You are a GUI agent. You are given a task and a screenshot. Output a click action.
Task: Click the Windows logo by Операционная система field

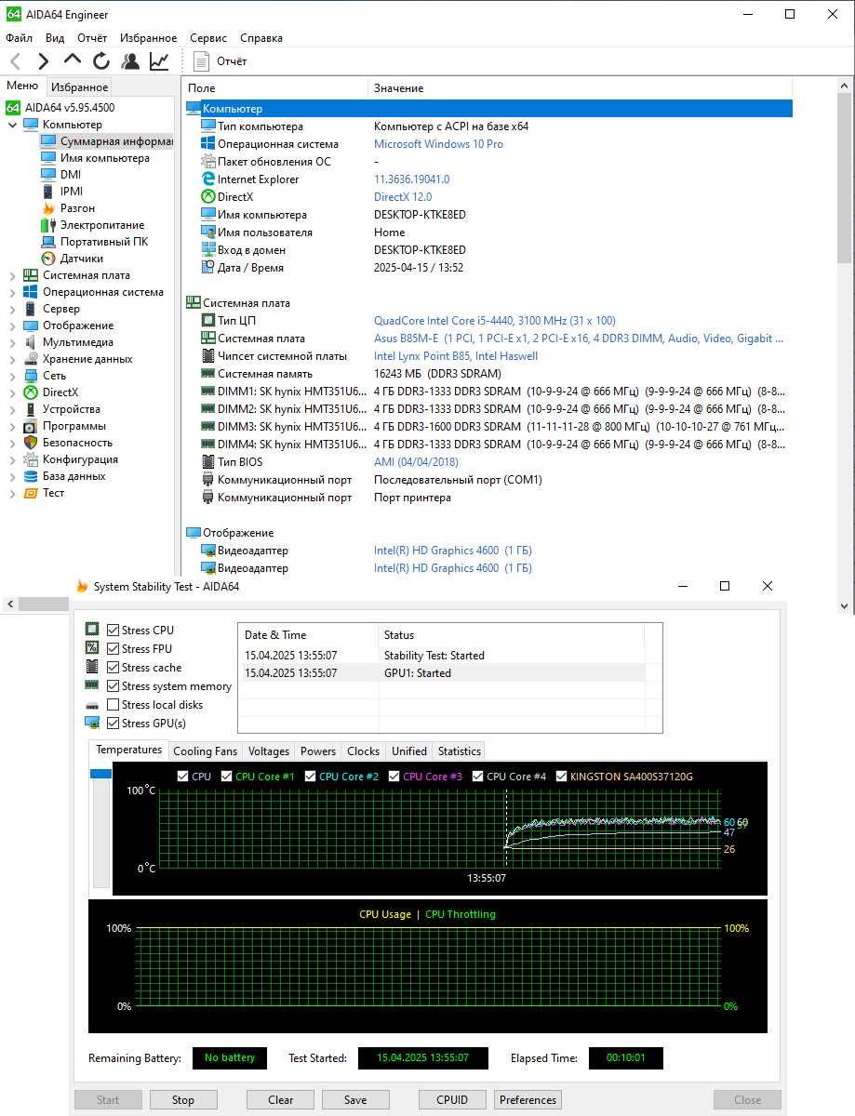tap(208, 144)
